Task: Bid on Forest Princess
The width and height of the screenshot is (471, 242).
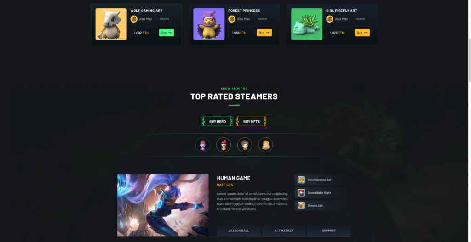Action: tap(264, 33)
